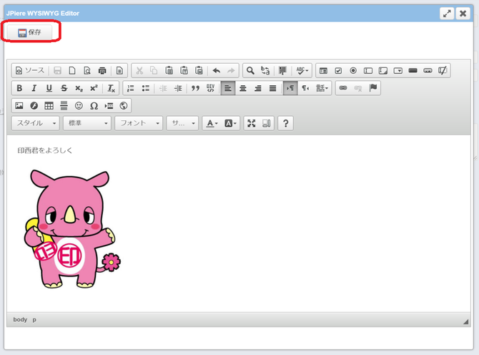This screenshot has width=479, height=355.
Task: Toggle strikethrough formatting
Action: pyautogui.click(x=64, y=88)
